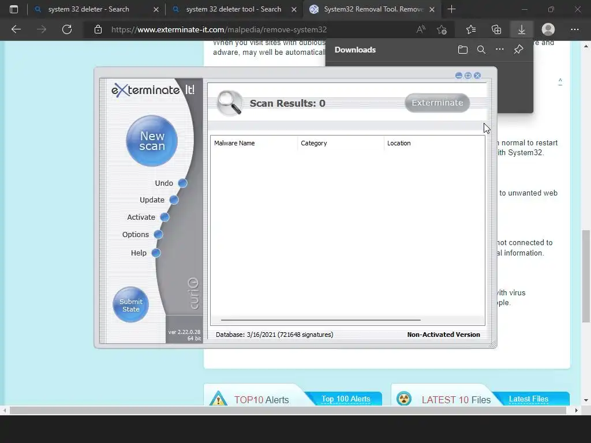Viewport: 591px width, 443px height.
Task: Open more options in Downloads panel
Action: tap(500, 50)
